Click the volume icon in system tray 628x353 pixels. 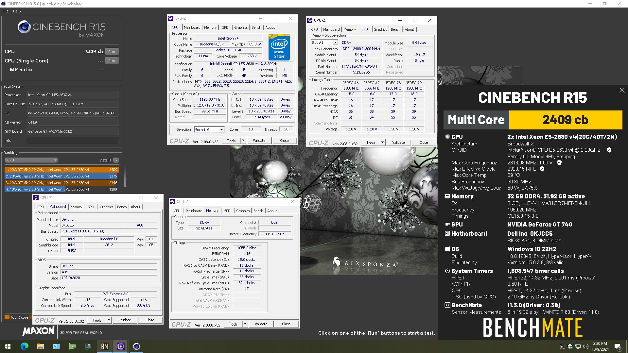pos(585,346)
